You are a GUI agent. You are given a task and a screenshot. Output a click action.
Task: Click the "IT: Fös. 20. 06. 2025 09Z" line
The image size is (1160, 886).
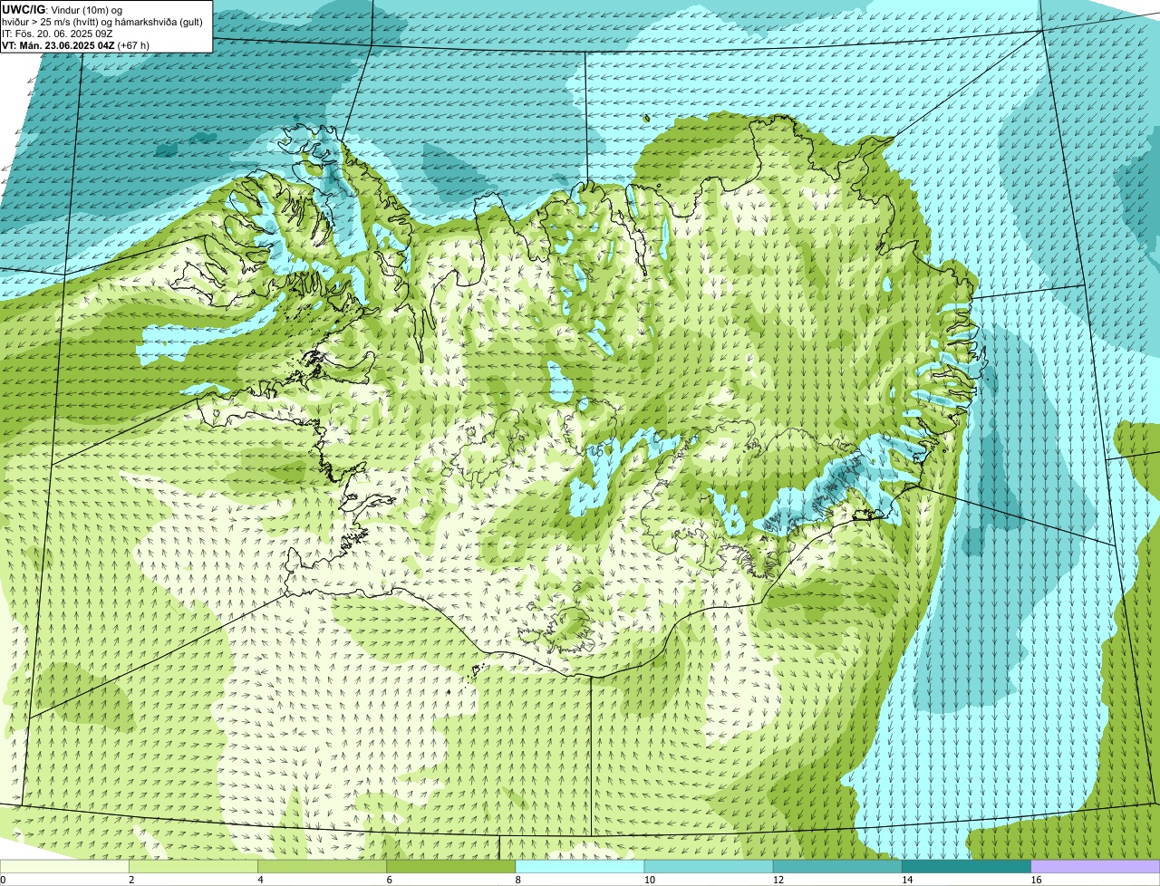point(57,33)
